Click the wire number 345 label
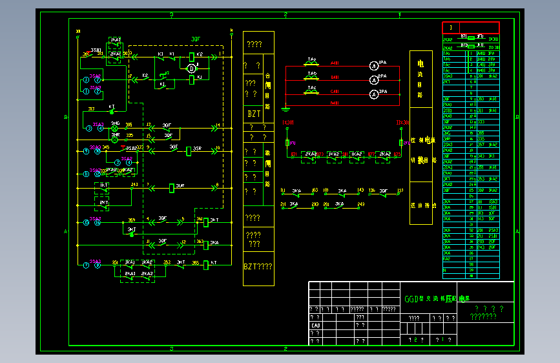Image resolution: width=560 pixels, height=363 pixels. pos(106,147)
